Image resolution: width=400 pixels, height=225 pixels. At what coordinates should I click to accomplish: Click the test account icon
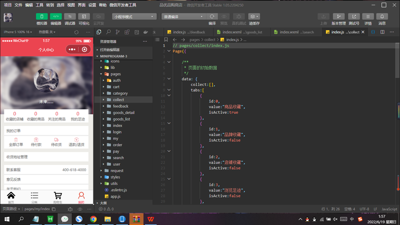pos(354,16)
